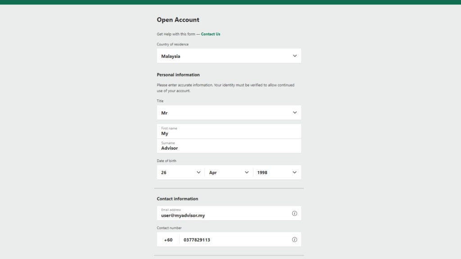
Task: Click the Date of birth label
Action: click(x=167, y=161)
